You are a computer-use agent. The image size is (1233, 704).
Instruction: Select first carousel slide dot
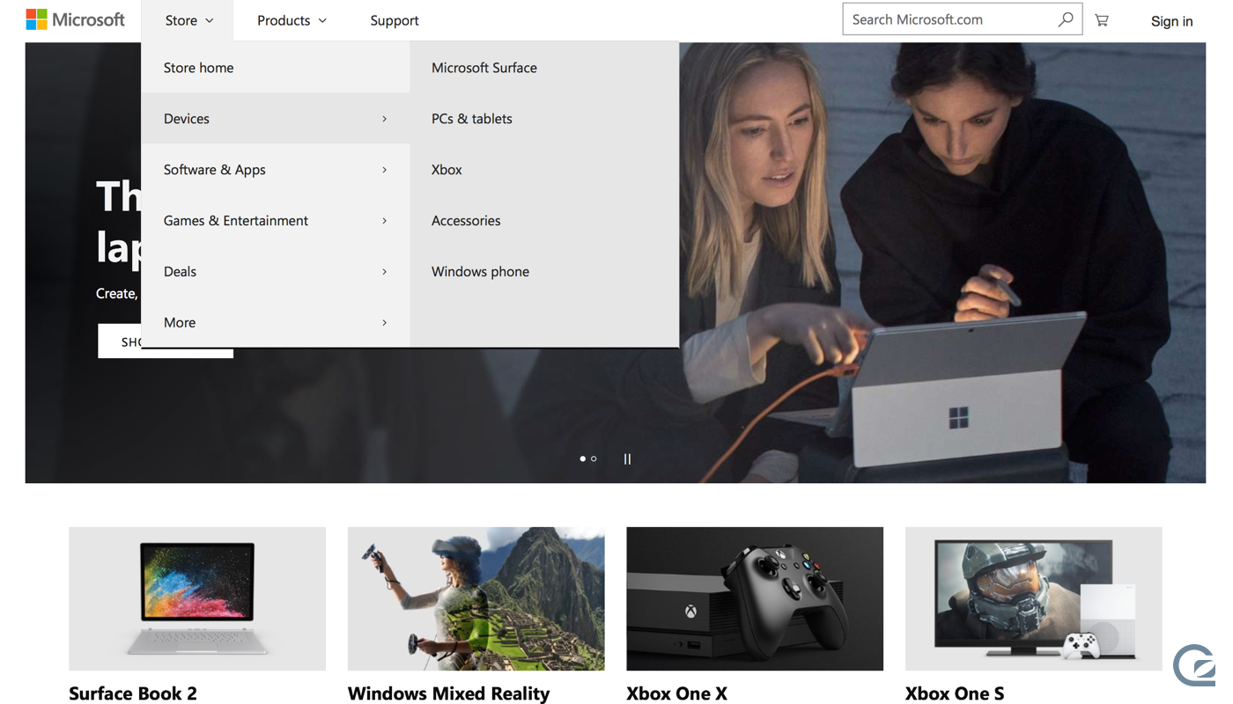point(582,458)
